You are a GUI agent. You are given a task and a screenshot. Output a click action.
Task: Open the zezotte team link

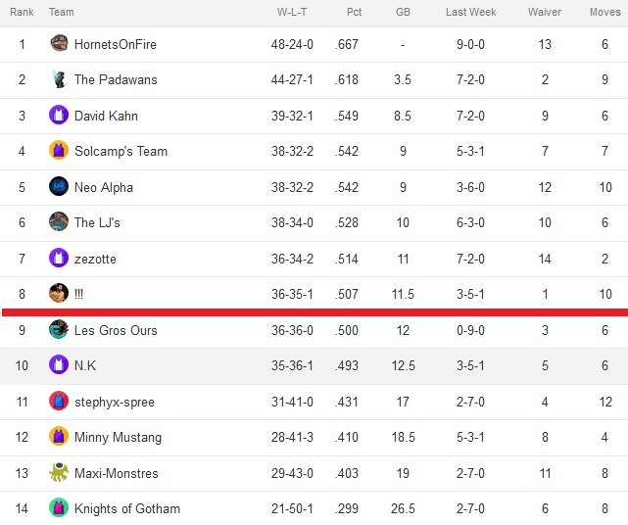(95, 259)
